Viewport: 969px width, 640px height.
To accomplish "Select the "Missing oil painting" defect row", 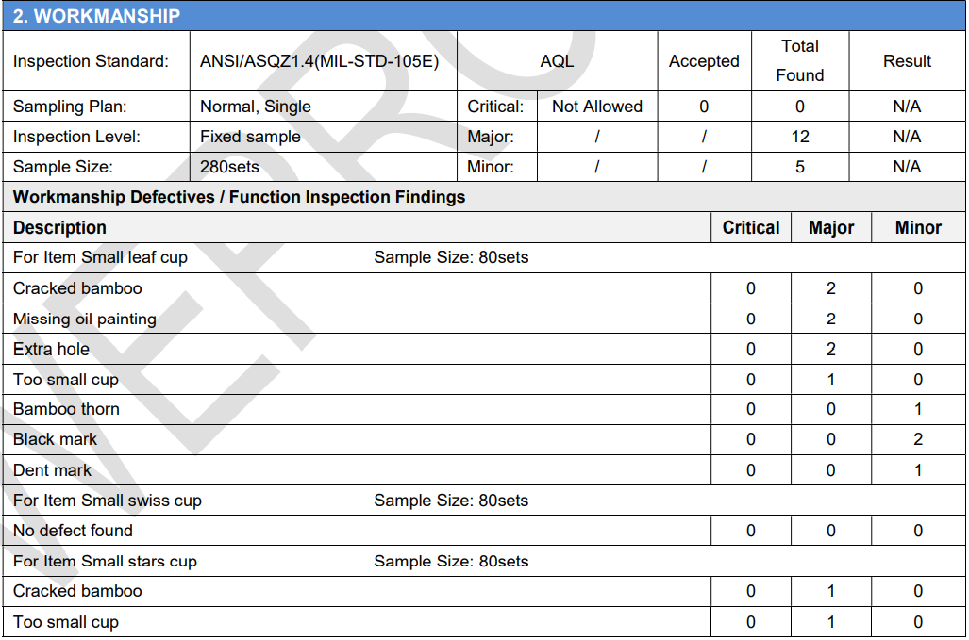I will [x=85, y=319].
